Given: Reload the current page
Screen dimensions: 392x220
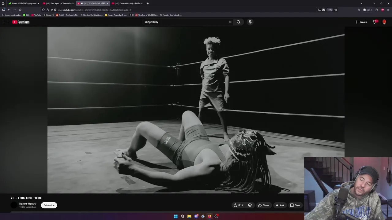Looking at the screenshot, I should pyautogui.click(x=20, y=10).
